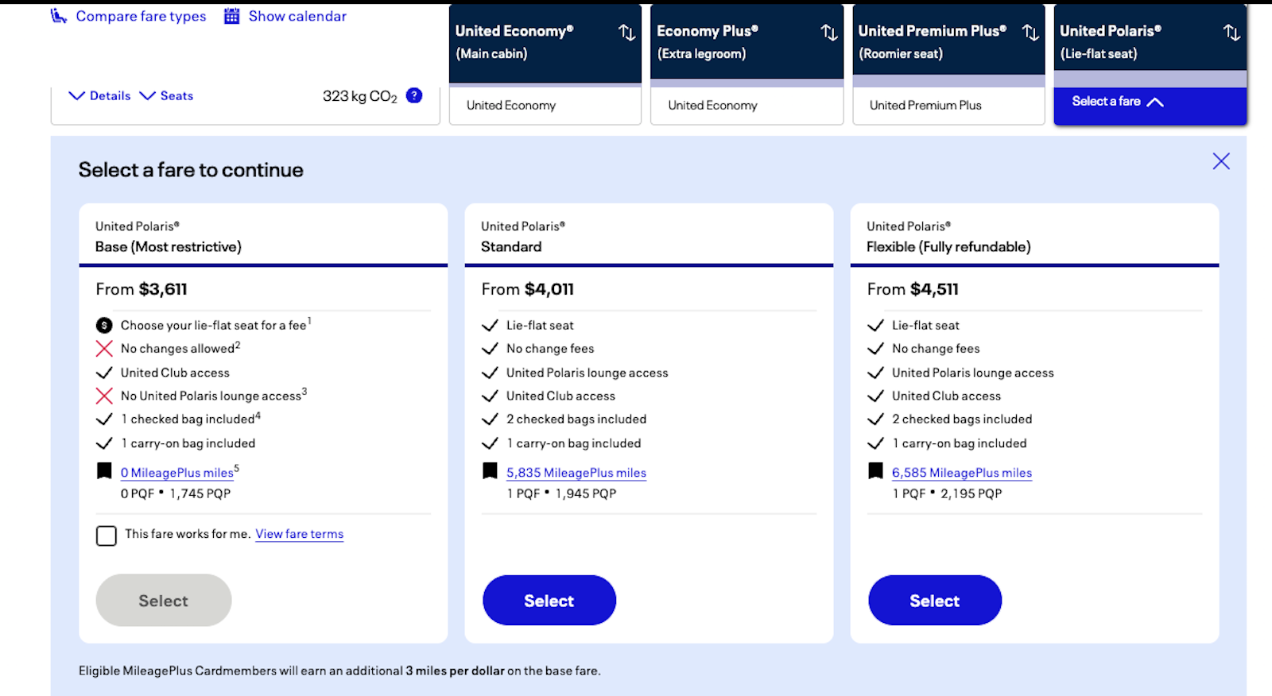Select the Polaris Standard fare at $4,011
Viewport: 1272px width, 696px height.
pos(549,601)
